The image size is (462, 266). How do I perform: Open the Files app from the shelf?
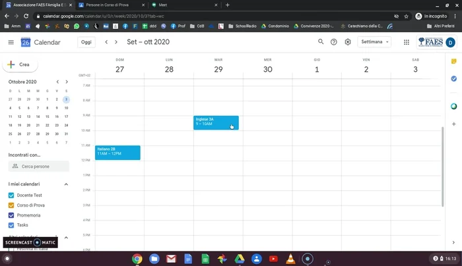(154, 259)
